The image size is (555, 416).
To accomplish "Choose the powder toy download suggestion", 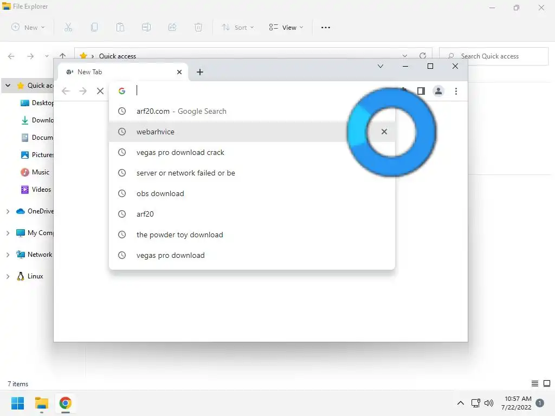I will pos(251,235).
